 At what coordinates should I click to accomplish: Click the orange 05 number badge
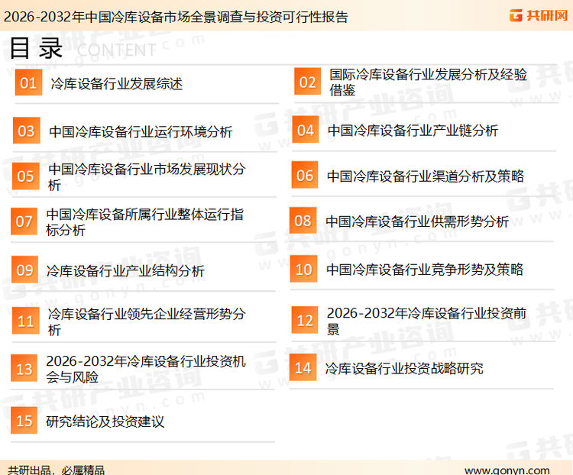coord(25,176)
